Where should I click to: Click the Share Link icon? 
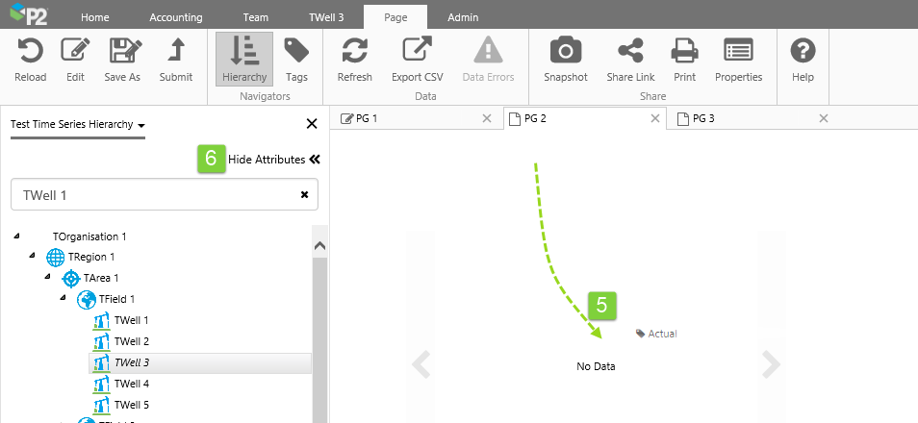[x=630, y=52]
